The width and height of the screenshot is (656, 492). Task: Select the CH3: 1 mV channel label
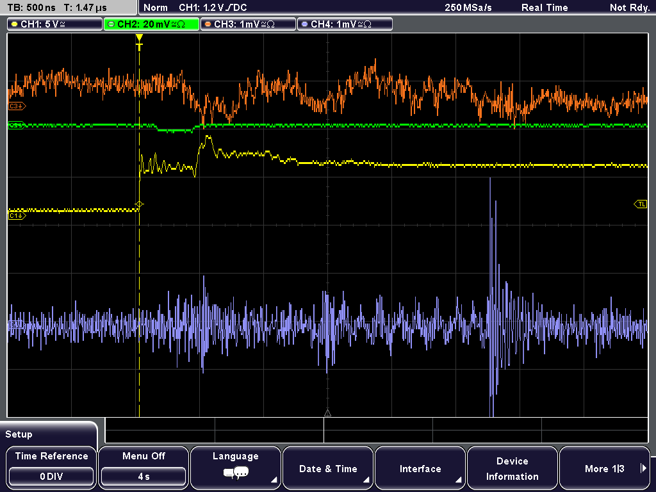[248, 24]
